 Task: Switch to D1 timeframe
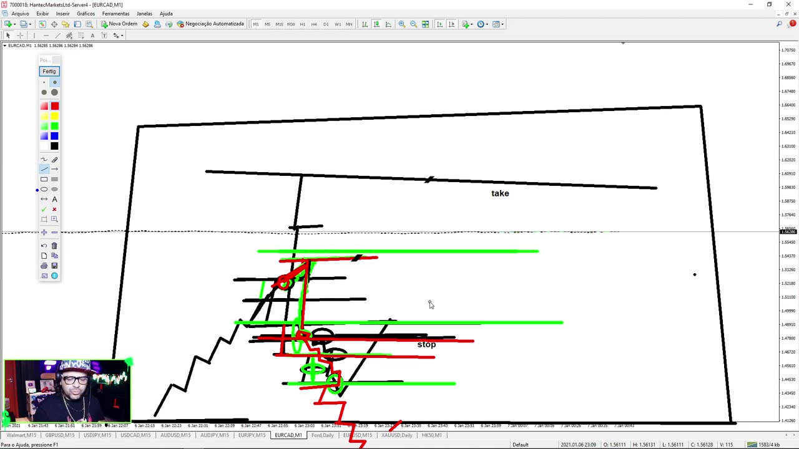tap(326, 24)
